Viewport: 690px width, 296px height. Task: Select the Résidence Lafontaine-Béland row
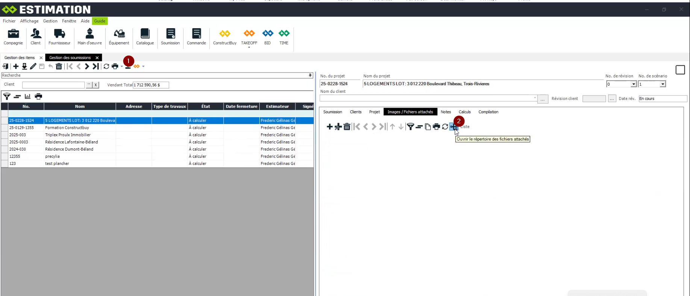[x=71, y=142]
